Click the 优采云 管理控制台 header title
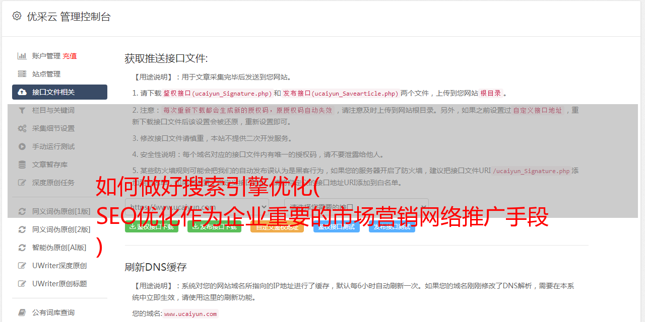 [x=69, y=17]
